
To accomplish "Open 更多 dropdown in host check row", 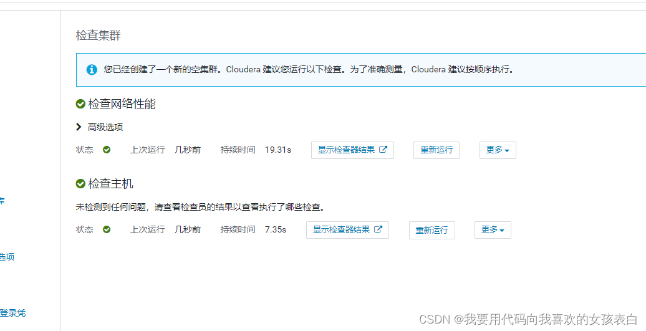I will (493, 230).
